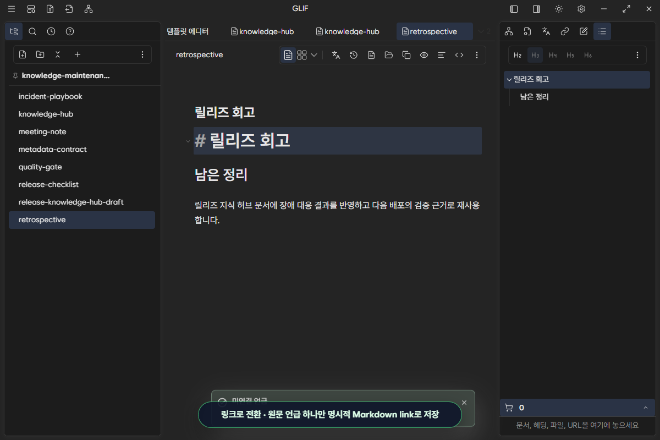Collapse the 릴리즈 회고 outline node
This screenshot has width=660, height=440.
coord(509,79)
